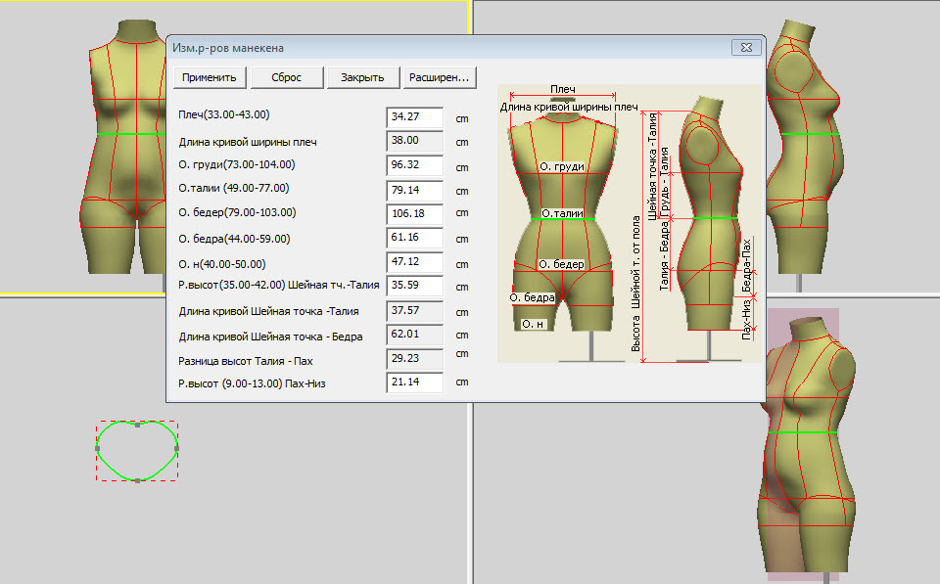The height and width of the screenshot is (584, 940).
Task: Select the Плеч(33.00-43.00) value field
Action: pyautogui.click(x=415, y=116)
